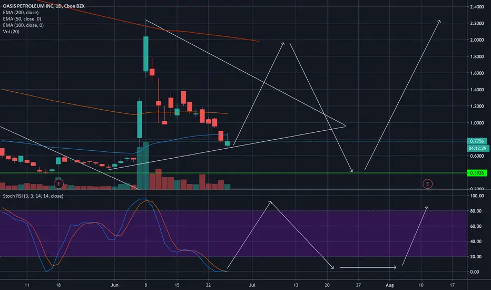
Task: Click the green 0.3926 price level label
Action: pos(477,173)
